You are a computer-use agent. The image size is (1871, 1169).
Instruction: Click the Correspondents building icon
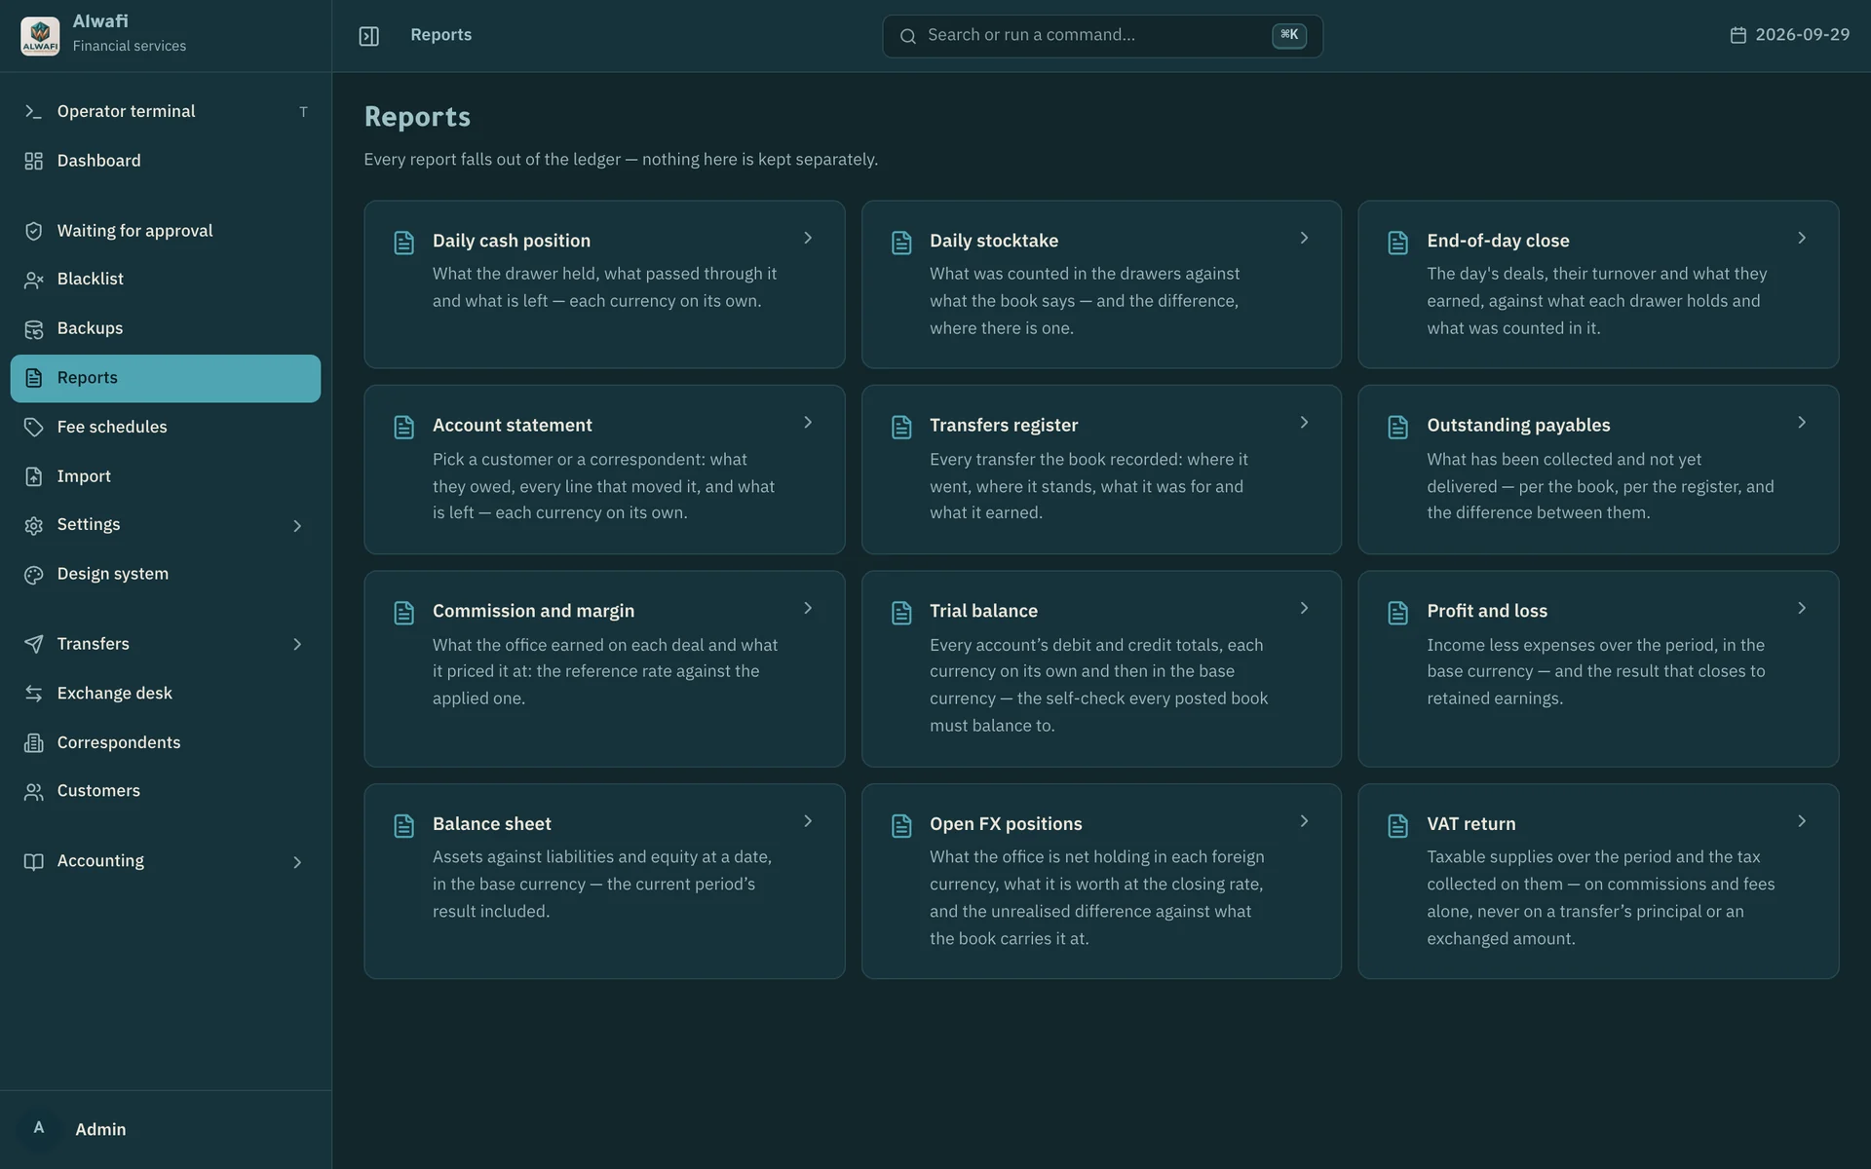click(34, 743)
